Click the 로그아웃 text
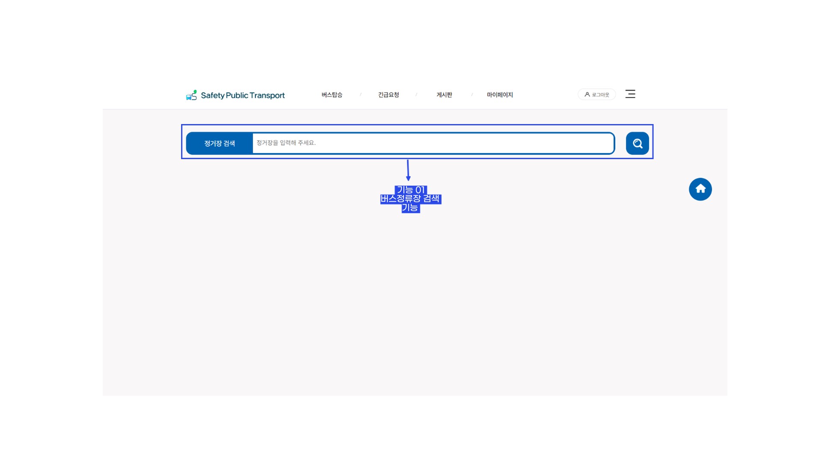 tap(600, 95)
